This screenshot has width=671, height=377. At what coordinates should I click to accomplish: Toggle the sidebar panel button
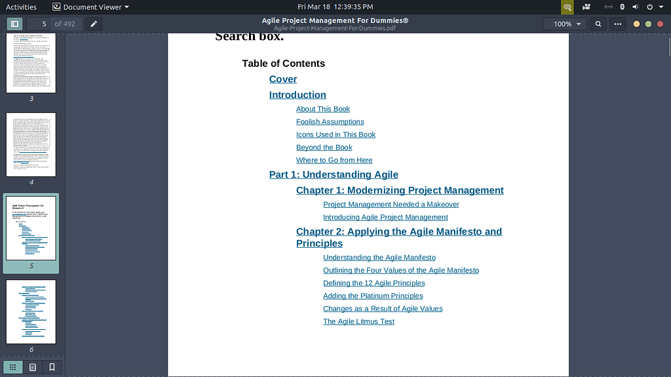14,24
